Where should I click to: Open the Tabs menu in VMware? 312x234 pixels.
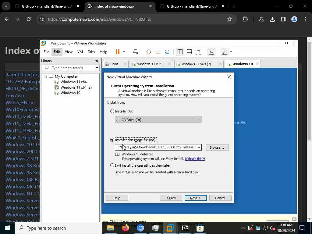point(91,52)
